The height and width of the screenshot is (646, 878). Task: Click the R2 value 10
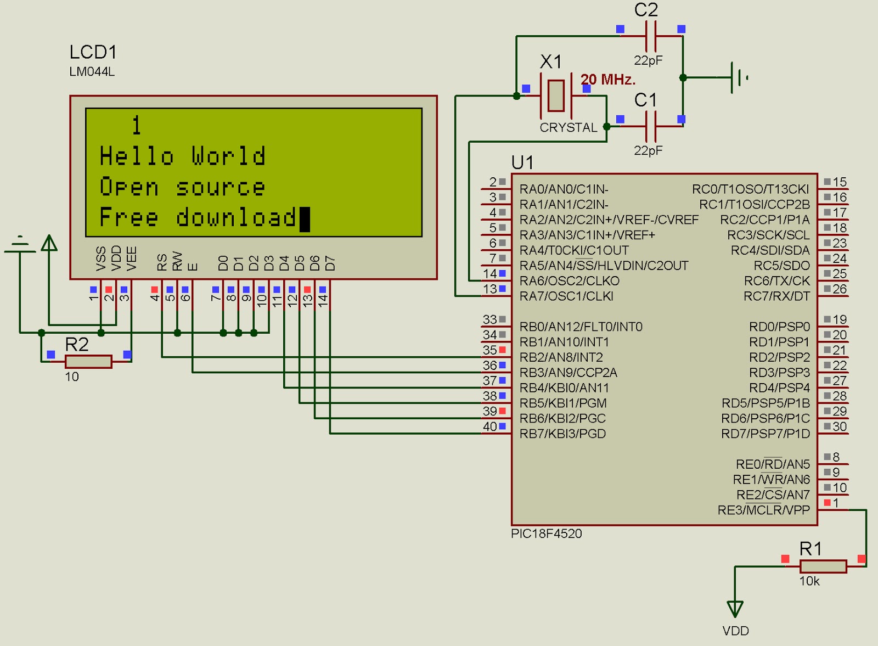point(72,377)
